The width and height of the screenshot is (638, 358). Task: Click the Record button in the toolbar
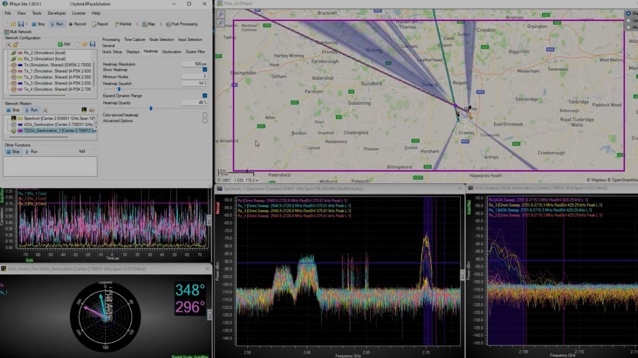pos(77,24)
